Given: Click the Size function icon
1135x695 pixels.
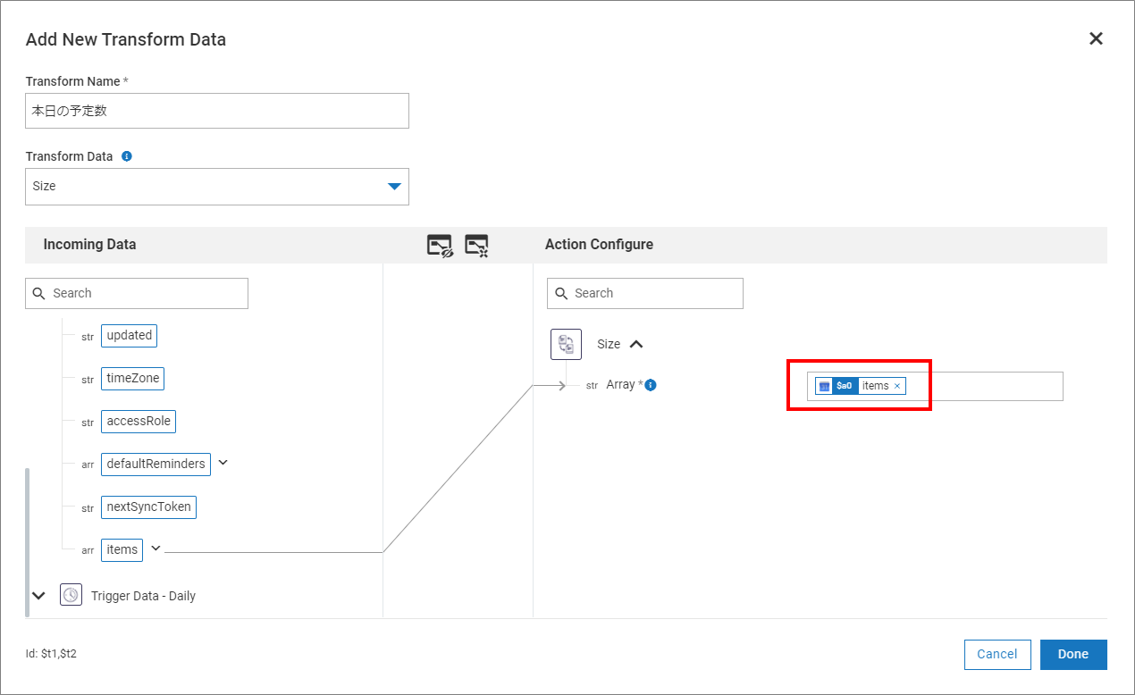Looking at the screenshot, I should point(566,344).
